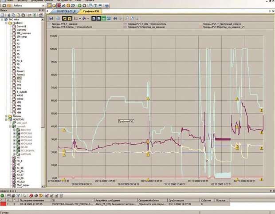
Task: Open the dropdown arrow next to the axis icon
Action: point(80,19)
